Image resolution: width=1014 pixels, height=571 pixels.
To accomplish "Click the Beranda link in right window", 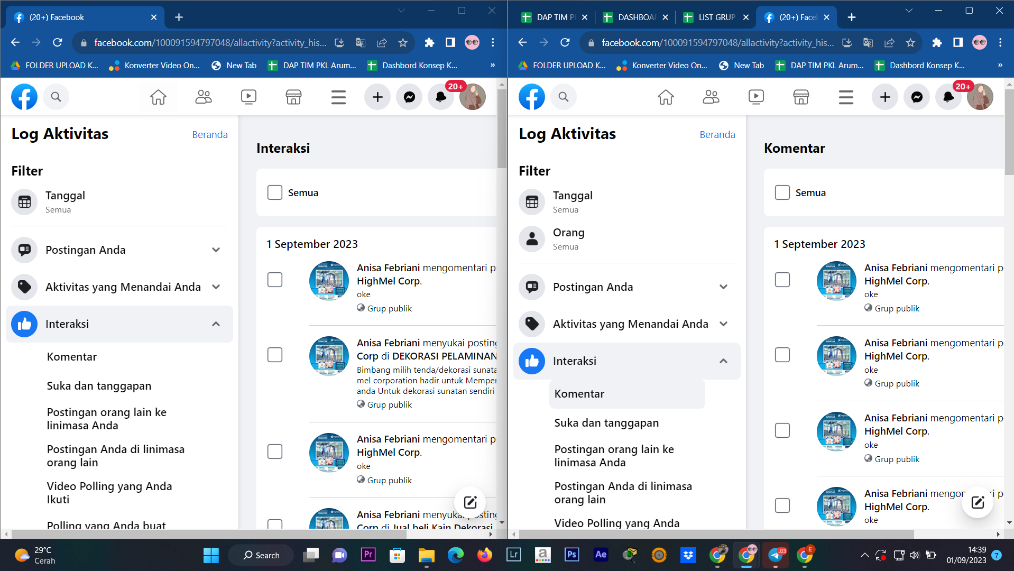I will tap(717, 135).
